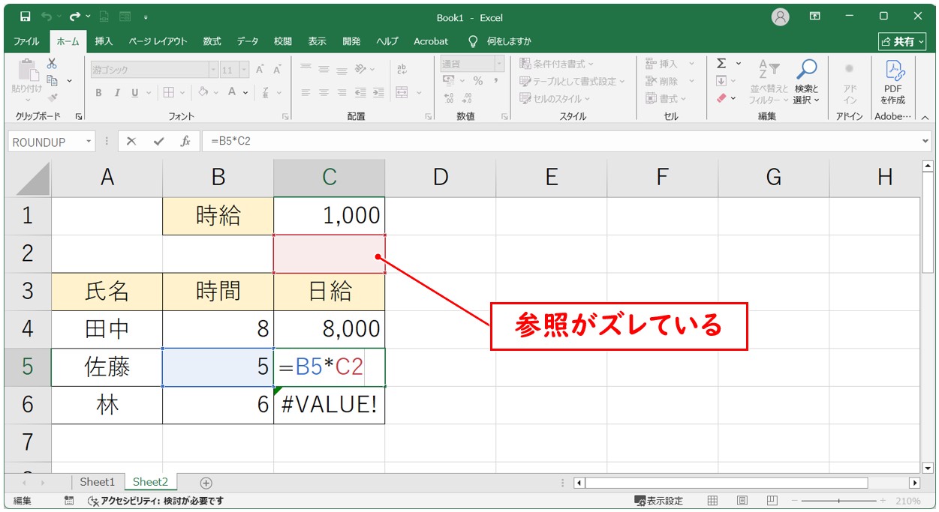Confirm formula with the checkmark icon
The width and height of the screenshot is (939, 512).
(158, 141)
